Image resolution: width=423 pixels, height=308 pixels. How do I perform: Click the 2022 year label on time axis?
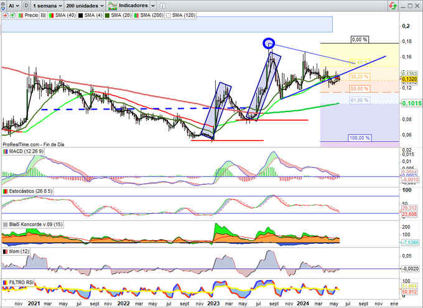(x=123, y=304)
